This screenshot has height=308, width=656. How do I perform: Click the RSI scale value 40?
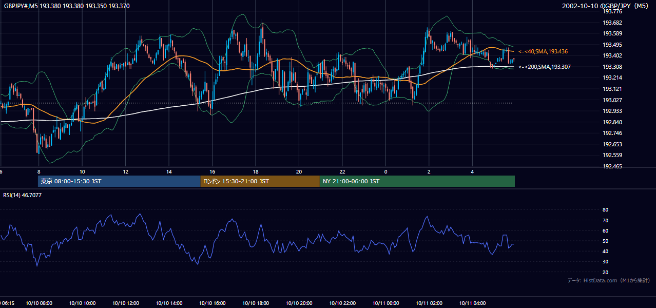(605, 251)
